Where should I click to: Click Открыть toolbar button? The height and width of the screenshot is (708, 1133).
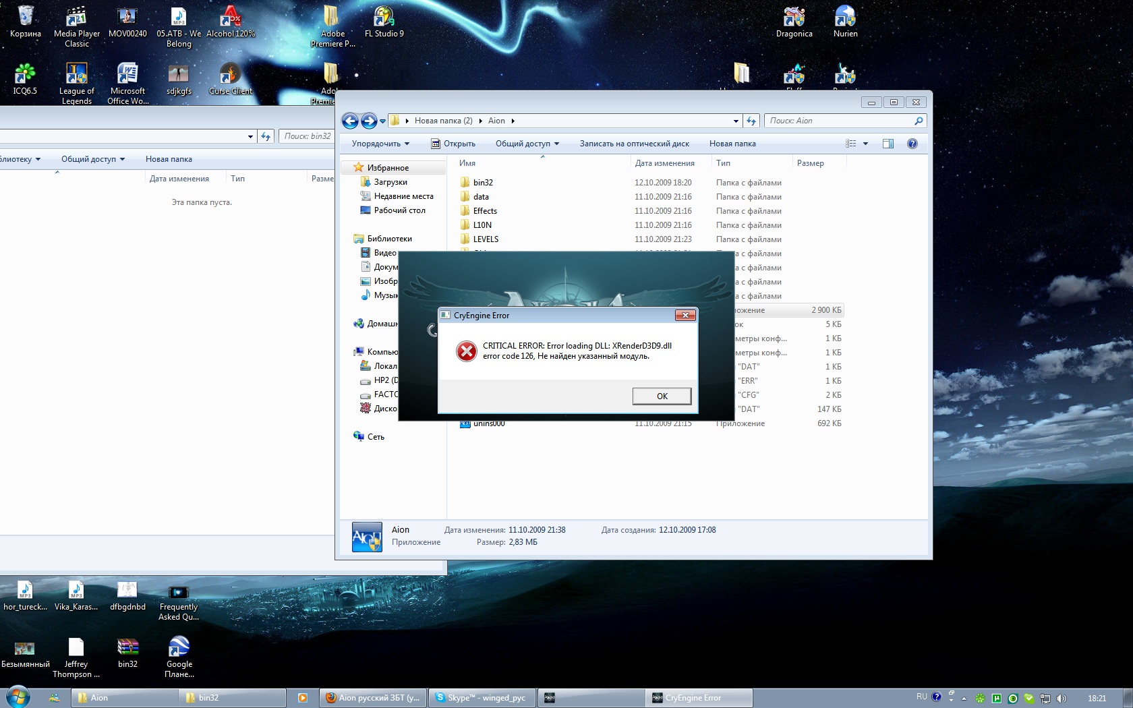[453, 144]
